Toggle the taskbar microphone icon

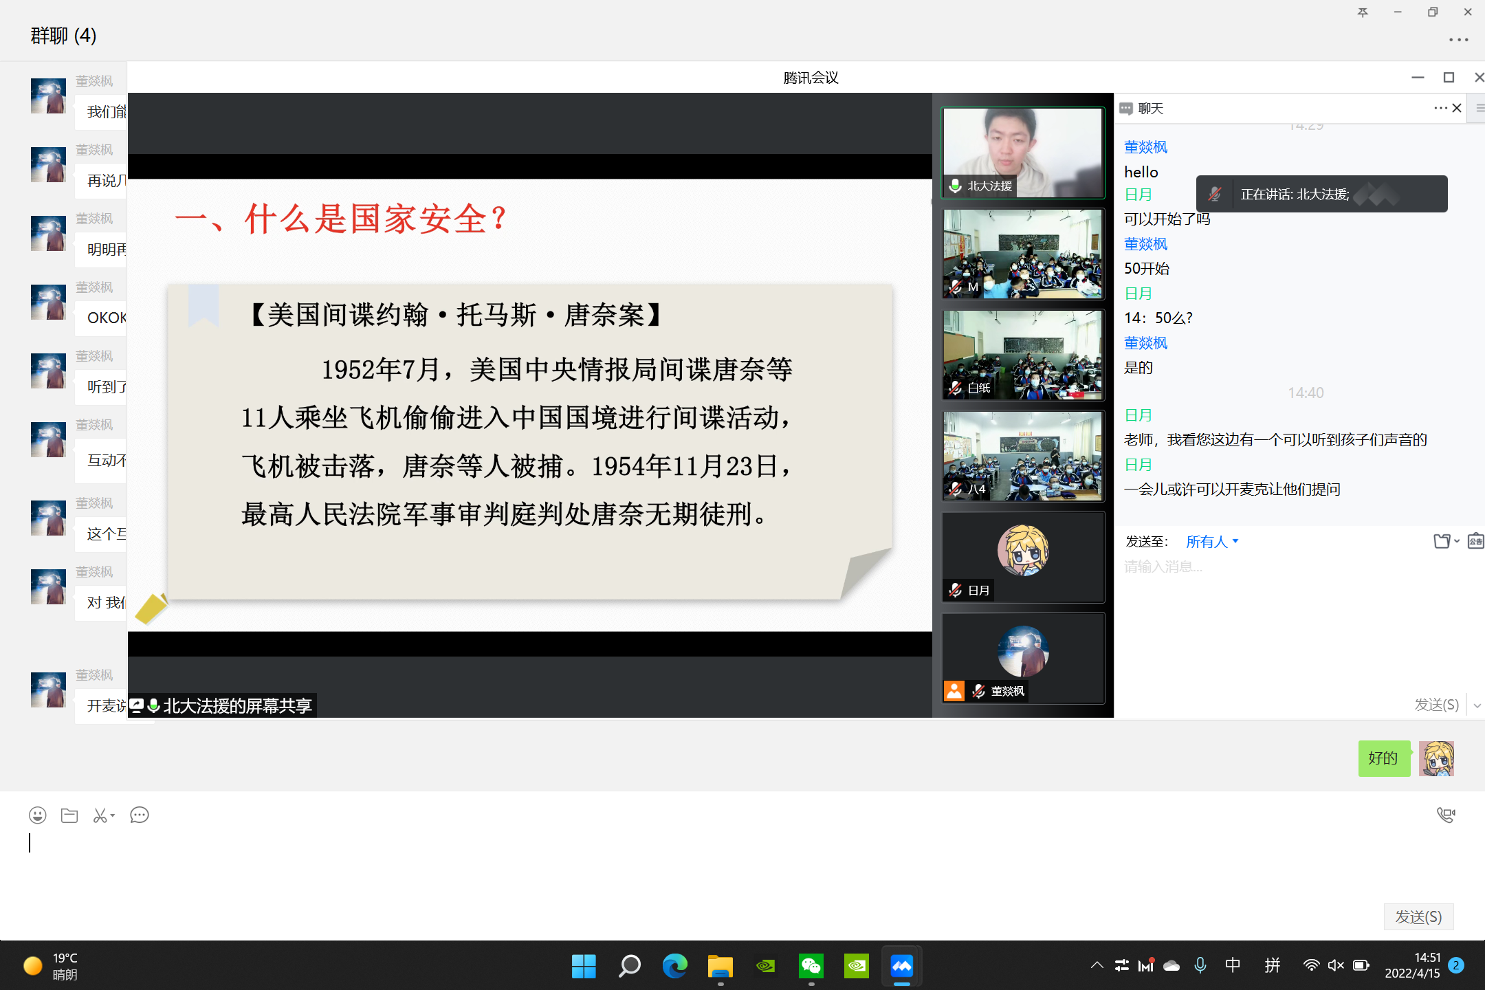click(1200, 965)
